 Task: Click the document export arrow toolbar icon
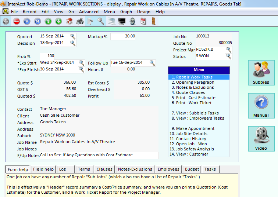tap(90, 21)
